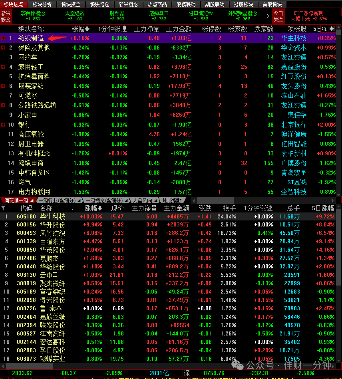This screenshot has height=379, width=342.
Task: Expand the 保险及其他 sector row
Action: tap(3, 48)
